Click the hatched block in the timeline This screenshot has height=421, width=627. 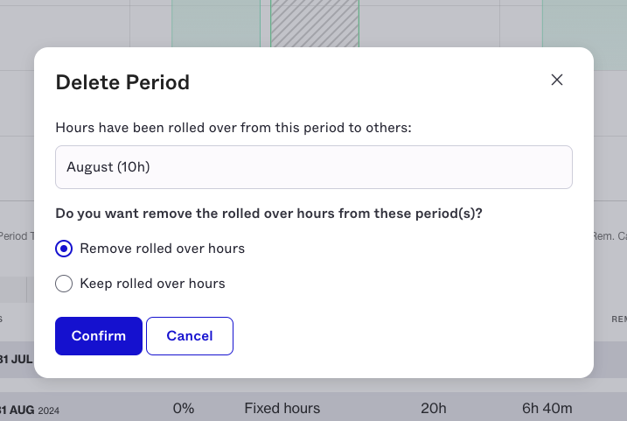pyautogui.click(x=315, y=24)
